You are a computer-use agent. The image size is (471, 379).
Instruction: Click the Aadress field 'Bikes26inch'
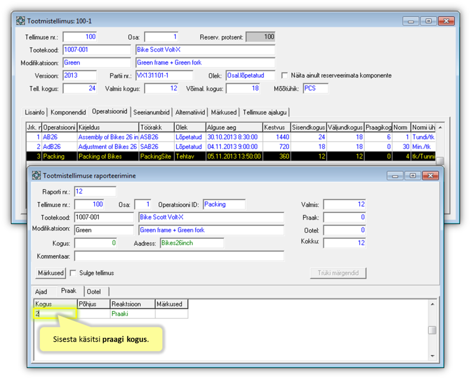192,243
